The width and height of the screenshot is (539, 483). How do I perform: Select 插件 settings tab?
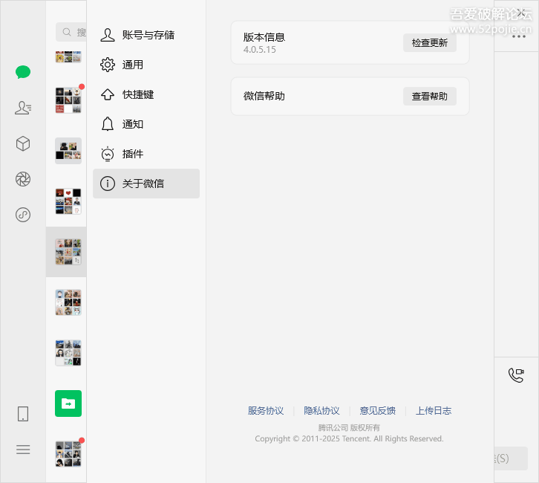(x=146, y=154)
